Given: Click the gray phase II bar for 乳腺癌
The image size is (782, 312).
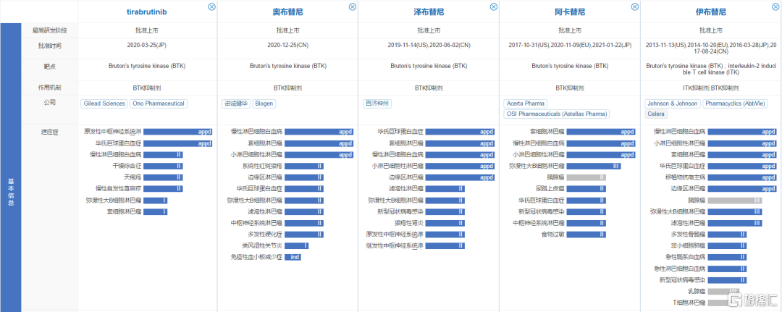Looking at the screenshot, I should pyautogui.click(x=724, y=292).
